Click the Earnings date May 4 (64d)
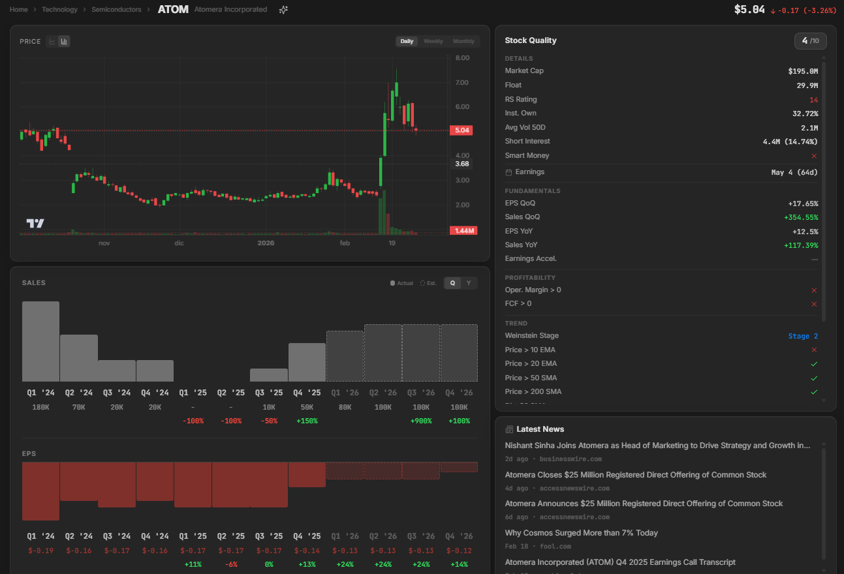 794,173
